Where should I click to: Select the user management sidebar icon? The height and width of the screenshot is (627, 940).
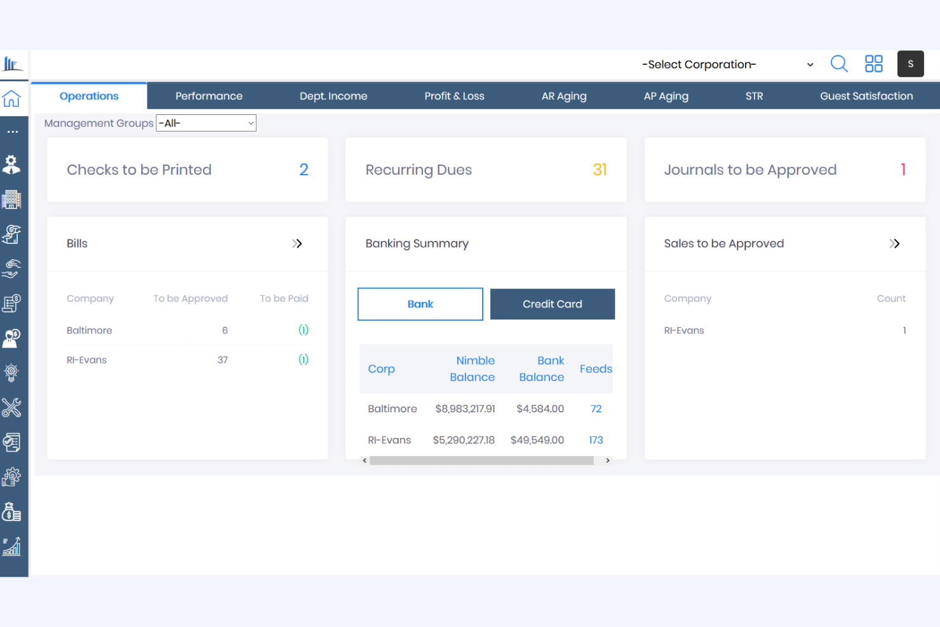(x=13, y=165)
